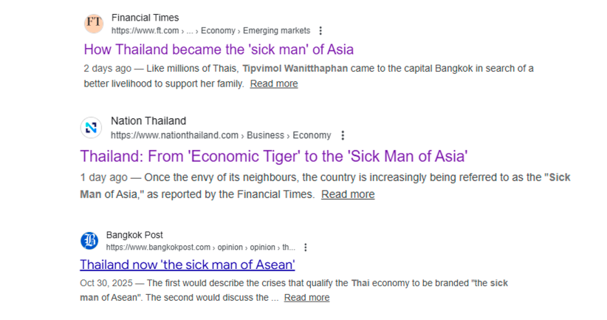
Task: Open the 'Economic Tiger' to 'Sick Man' article
Action: coord(274,156)
